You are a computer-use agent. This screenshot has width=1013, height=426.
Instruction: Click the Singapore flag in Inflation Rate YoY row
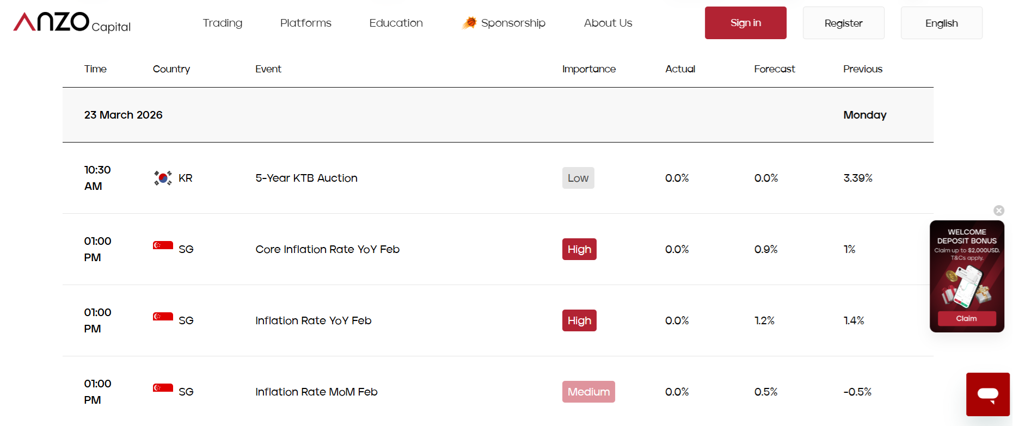(163, 317)
